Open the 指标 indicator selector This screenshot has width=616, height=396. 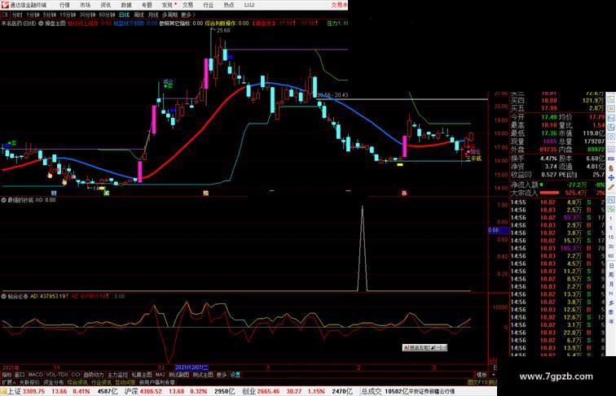pyautogui.click(x=7, y=375)
